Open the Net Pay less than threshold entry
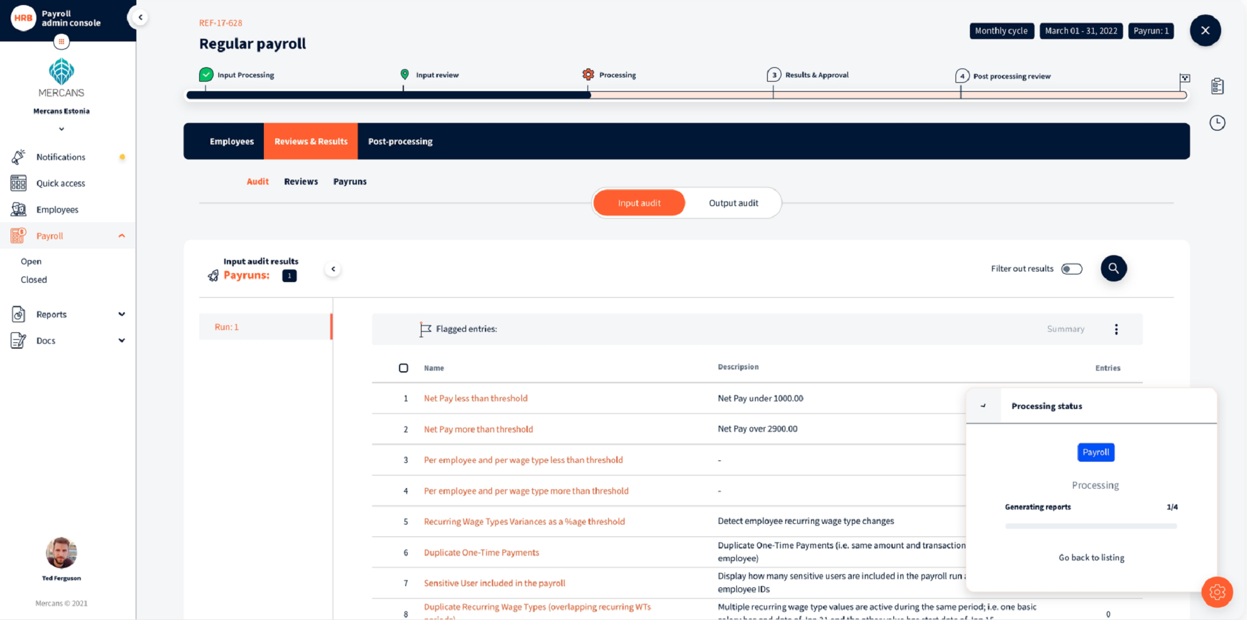Screen dimensions: 1247x620 point(476,398)
